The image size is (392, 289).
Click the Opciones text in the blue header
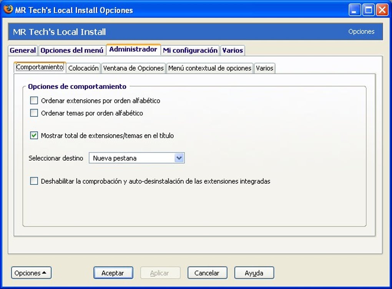click(361, 32)
